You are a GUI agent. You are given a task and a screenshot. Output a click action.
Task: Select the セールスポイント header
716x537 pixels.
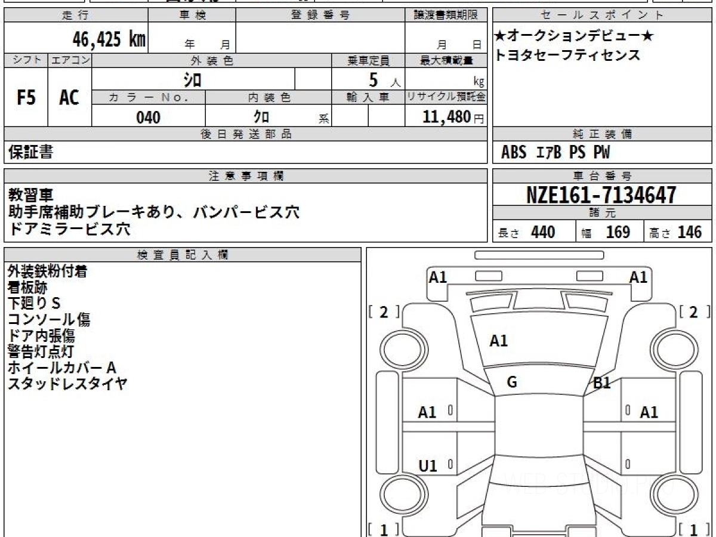coord(602,16)
